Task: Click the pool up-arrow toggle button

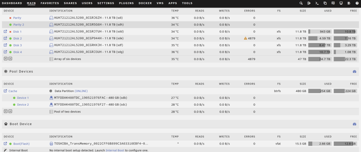Action: [x=10, y=111]
